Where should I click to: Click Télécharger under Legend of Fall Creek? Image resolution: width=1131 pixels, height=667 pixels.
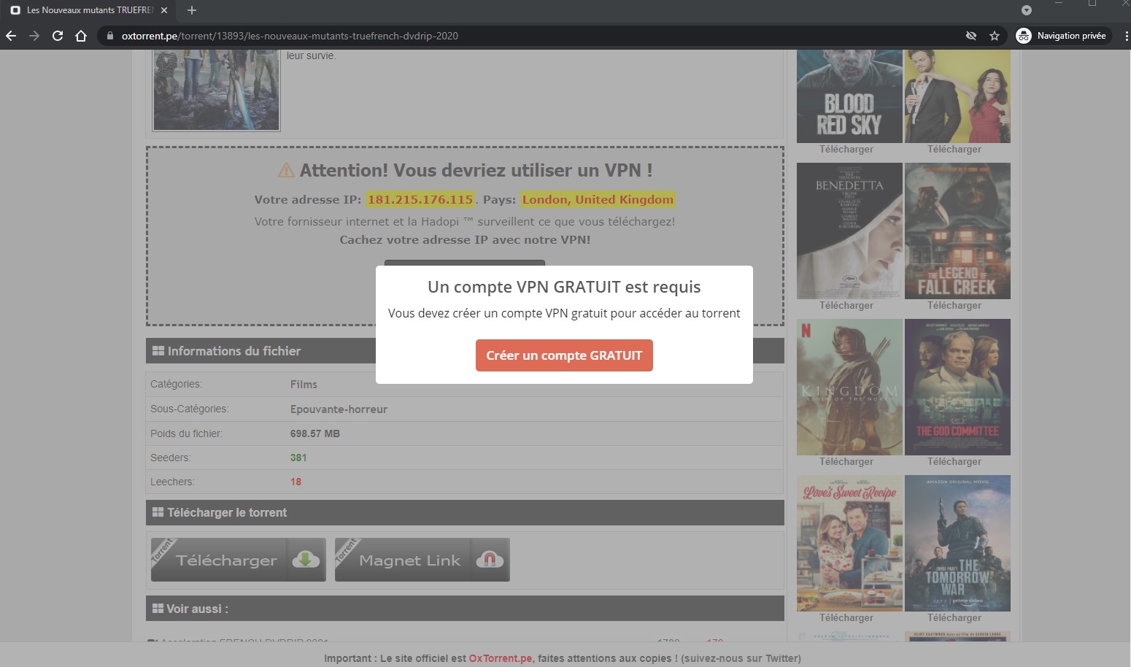[x=954, y=306]
